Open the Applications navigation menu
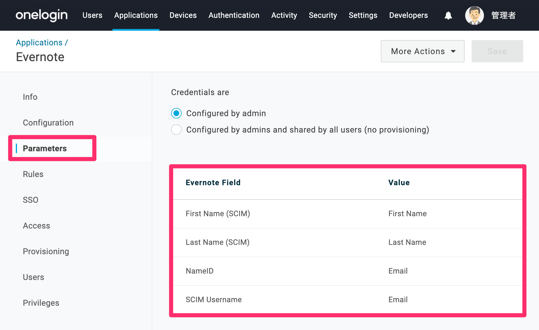The height and width of the screenshot is (330, 539). (136, 15)
